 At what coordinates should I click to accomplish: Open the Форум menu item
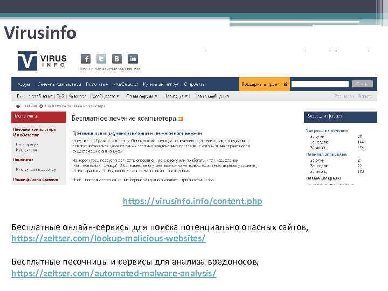pyautogui.click(x=24, y=84)
